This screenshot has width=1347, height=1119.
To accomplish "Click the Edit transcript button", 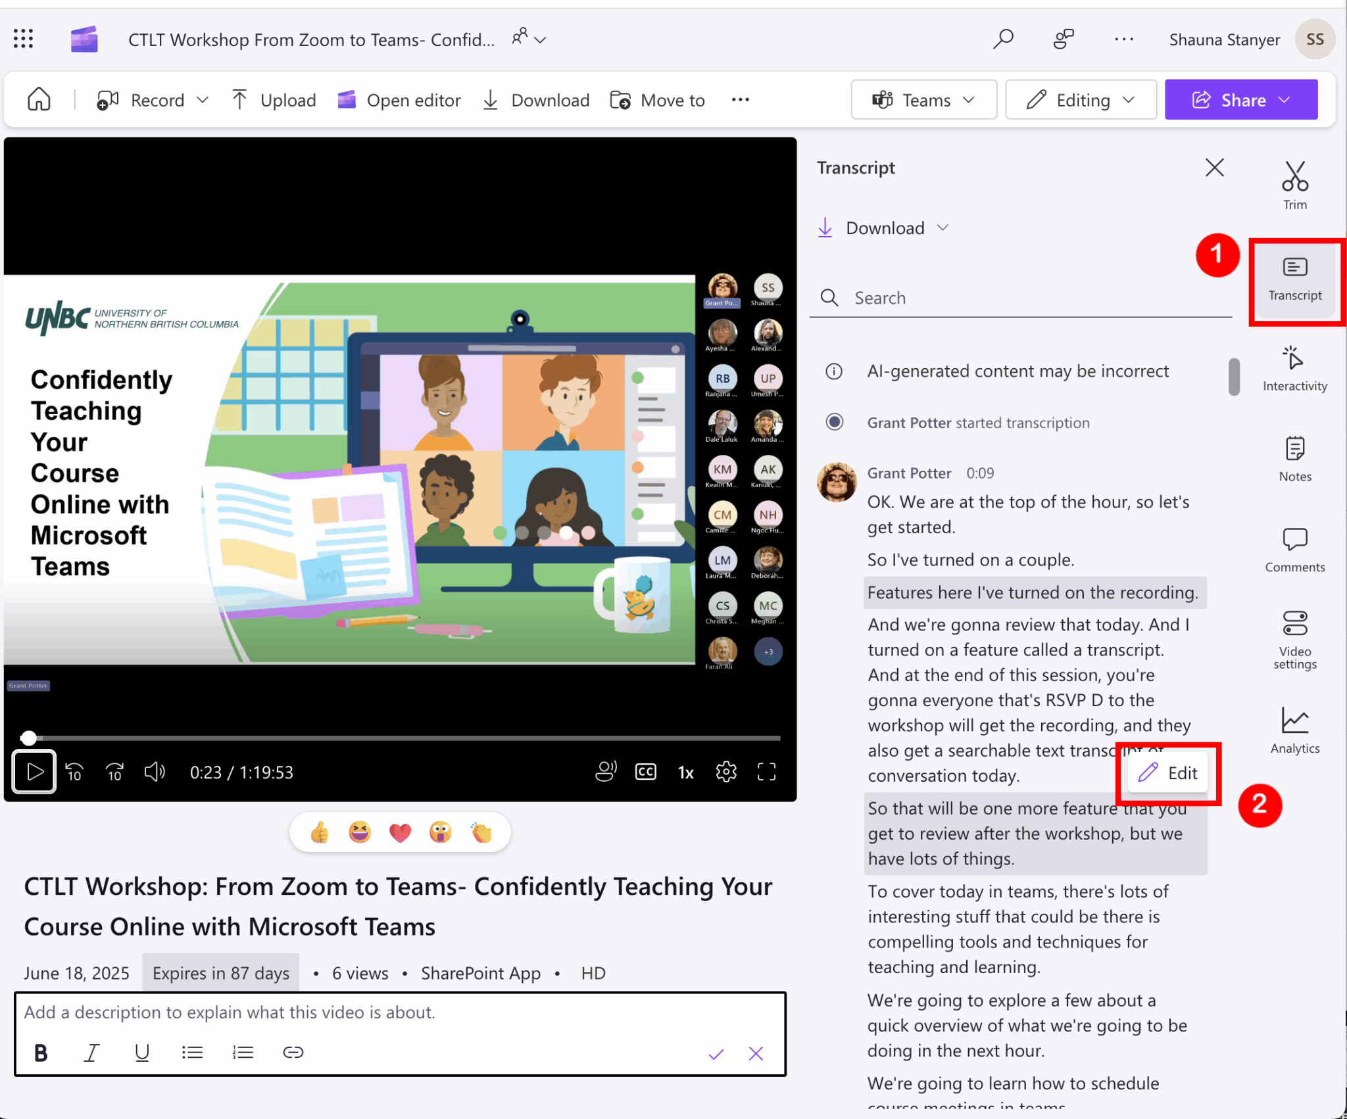I will tap(1168, 773).
